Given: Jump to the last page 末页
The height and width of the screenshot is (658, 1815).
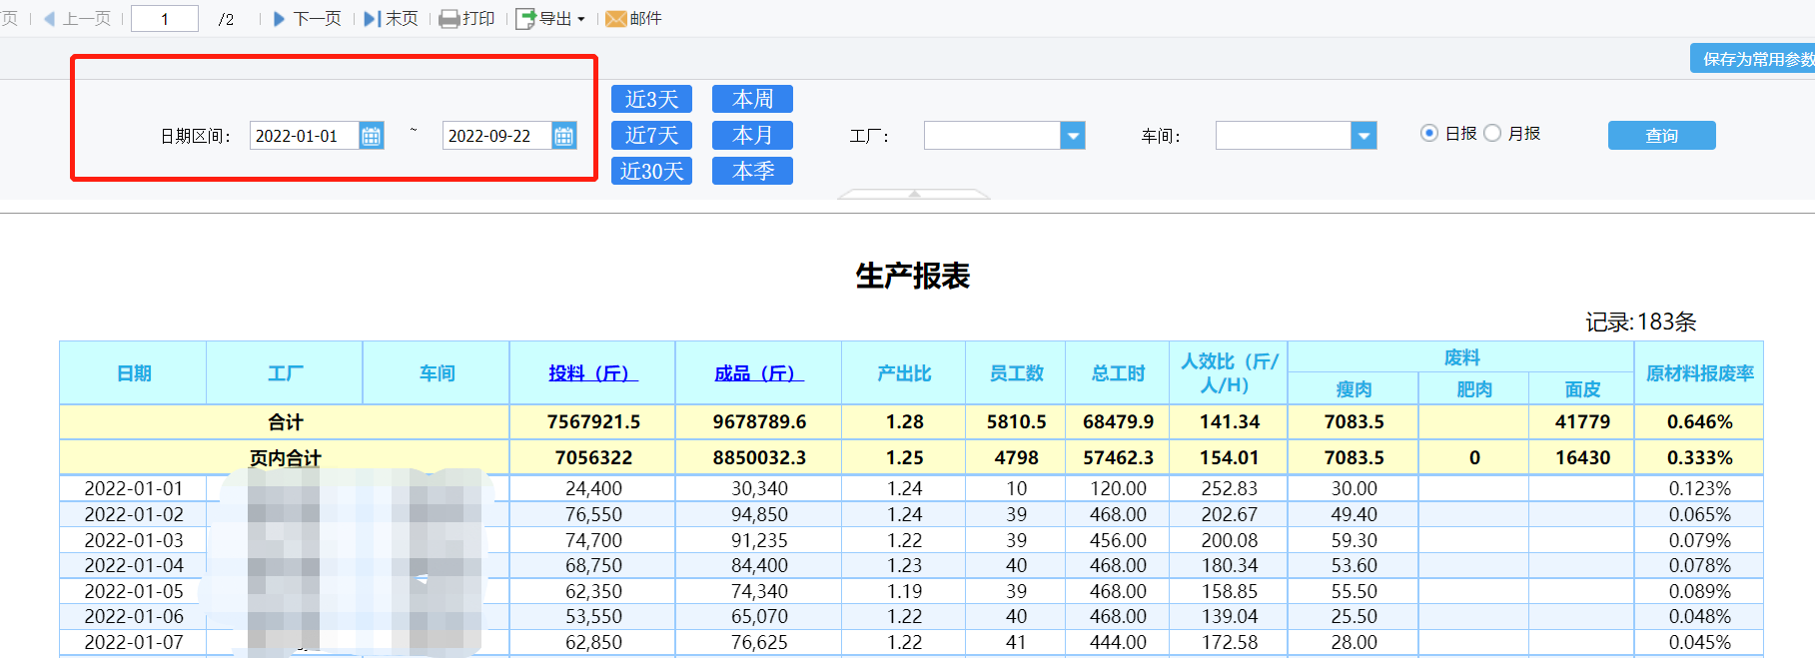Looking at the screenshot, I should [x=392, y=19].
